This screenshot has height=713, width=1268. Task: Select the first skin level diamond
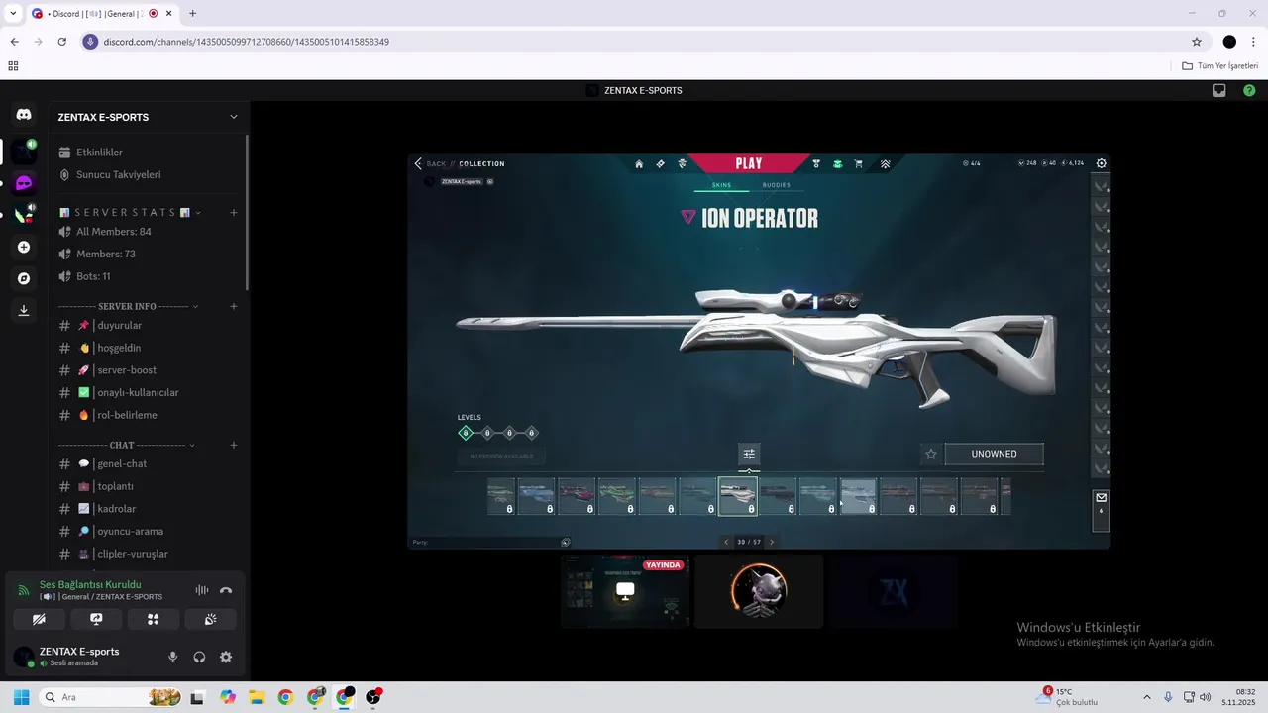click(466, 433)
